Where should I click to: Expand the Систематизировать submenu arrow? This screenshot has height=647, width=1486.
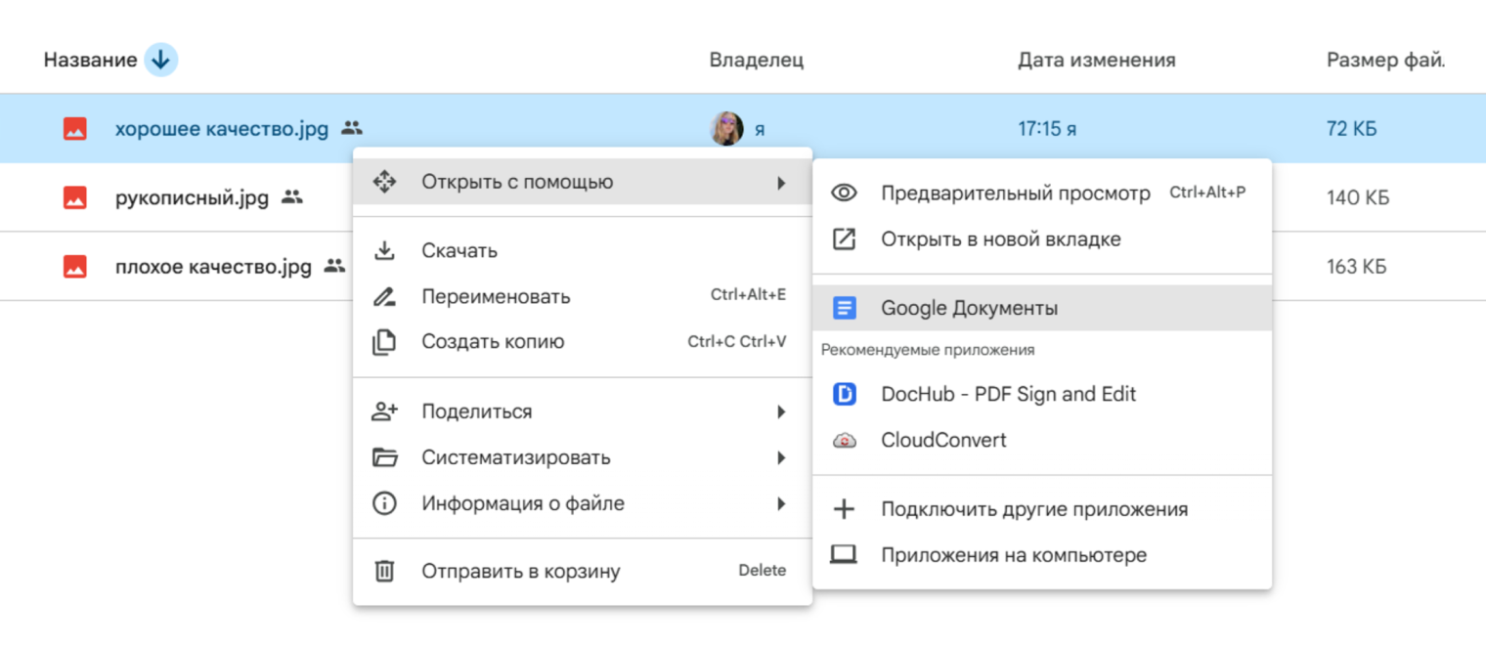coord(781,457)
